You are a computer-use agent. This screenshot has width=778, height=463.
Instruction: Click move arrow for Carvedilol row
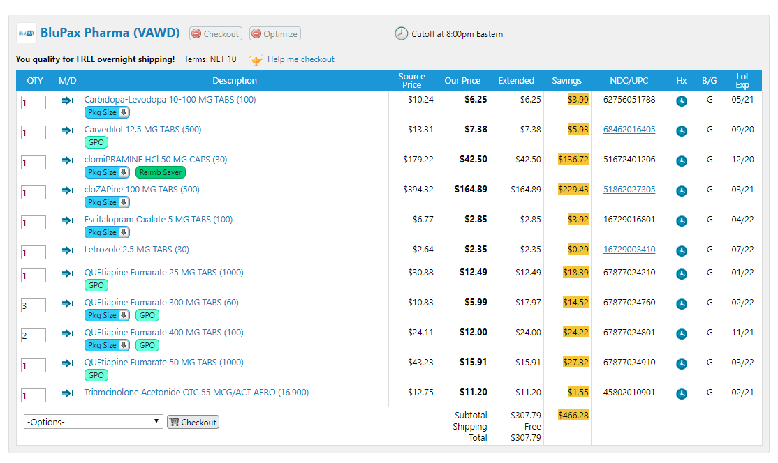pyautogui.click(x=68, y=130)
